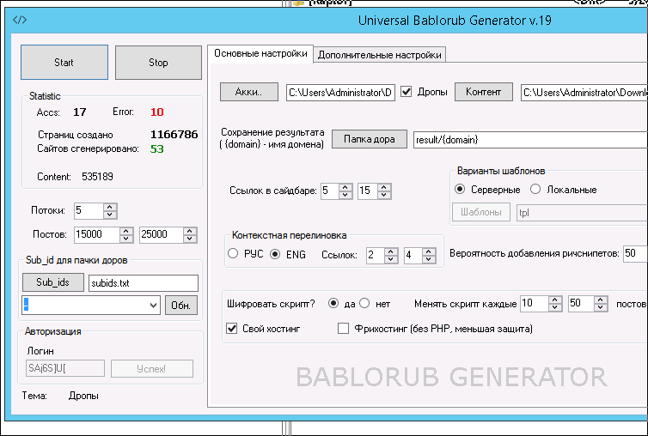648x436 pixels.
Task: Click script change minimum field showing 10
Action: 534,304
